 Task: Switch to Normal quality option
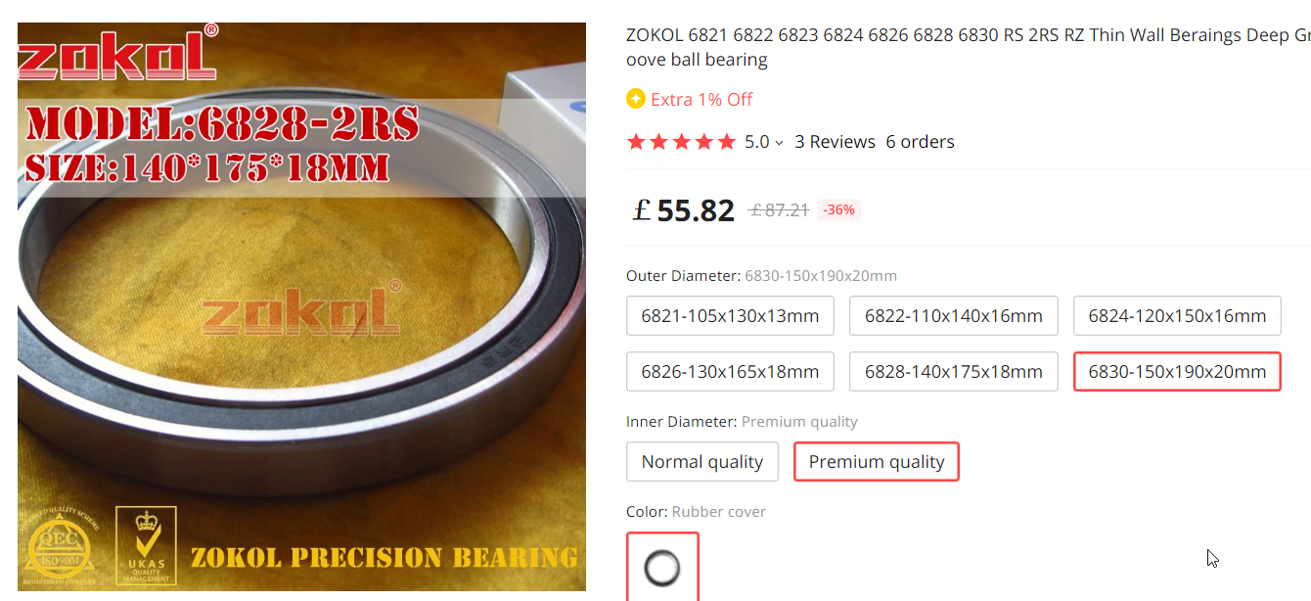[x=702, y=462]
